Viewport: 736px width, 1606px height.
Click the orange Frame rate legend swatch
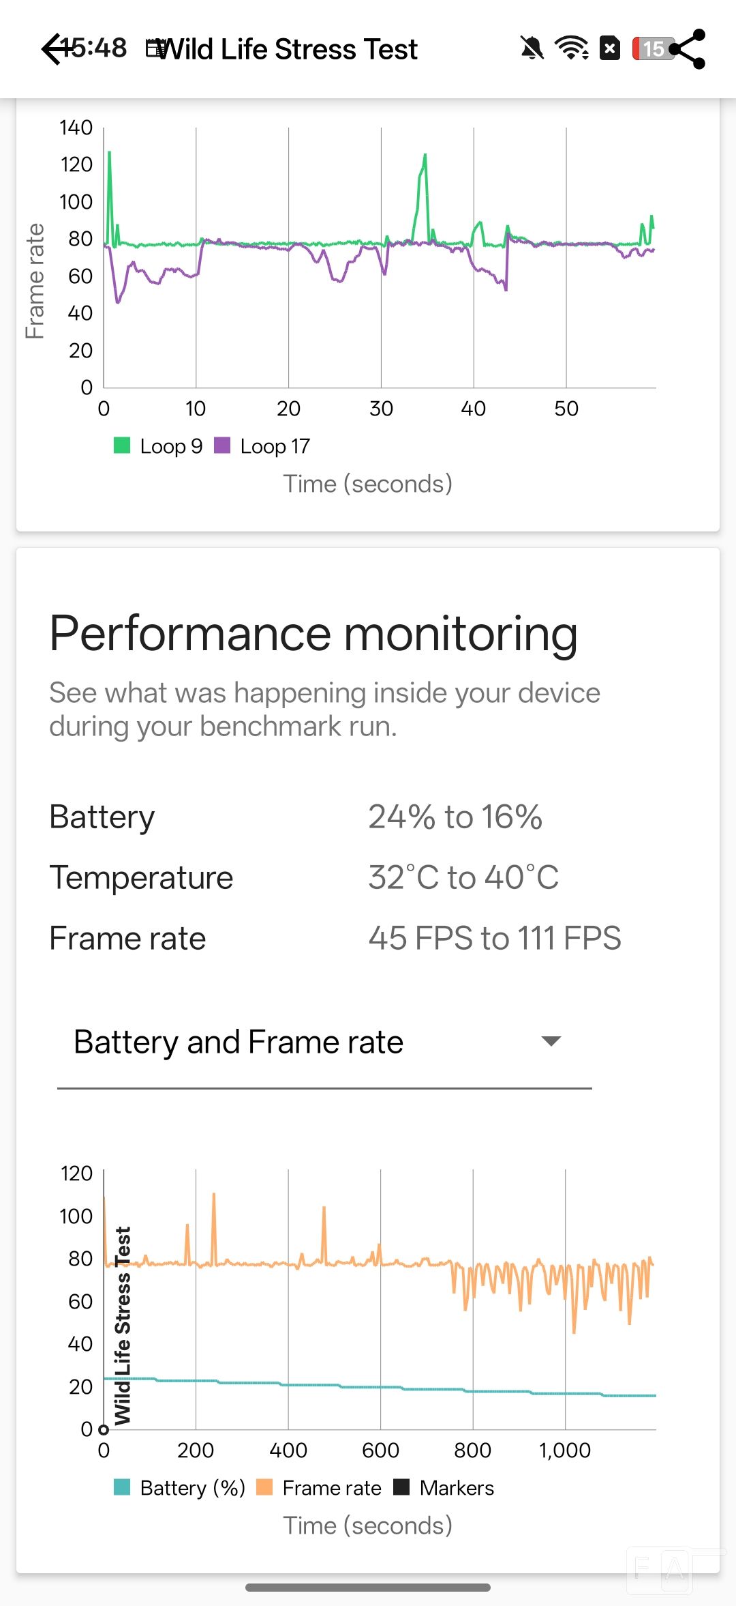264,1487
